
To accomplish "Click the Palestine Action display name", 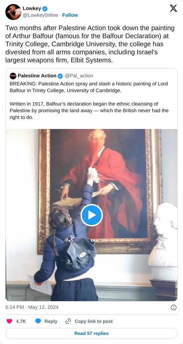I will (37, 76).
